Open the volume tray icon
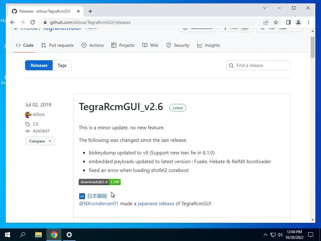 click(x=280, y=235)
